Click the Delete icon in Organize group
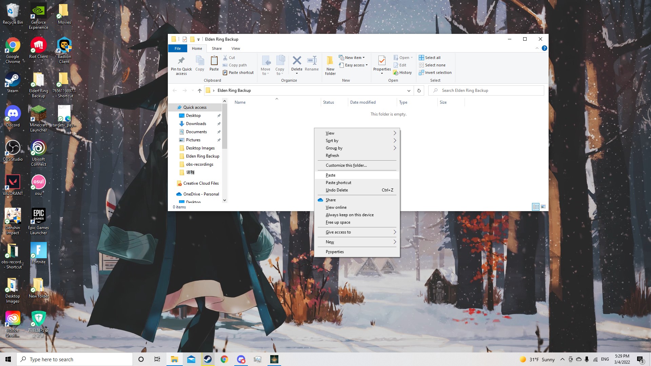 (x=297, y=61)
